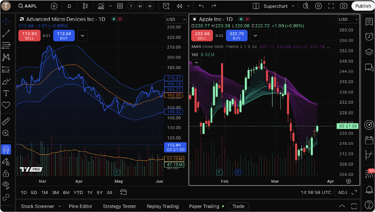
Task: Toggle lock all drawing tools
Action: 6,173
